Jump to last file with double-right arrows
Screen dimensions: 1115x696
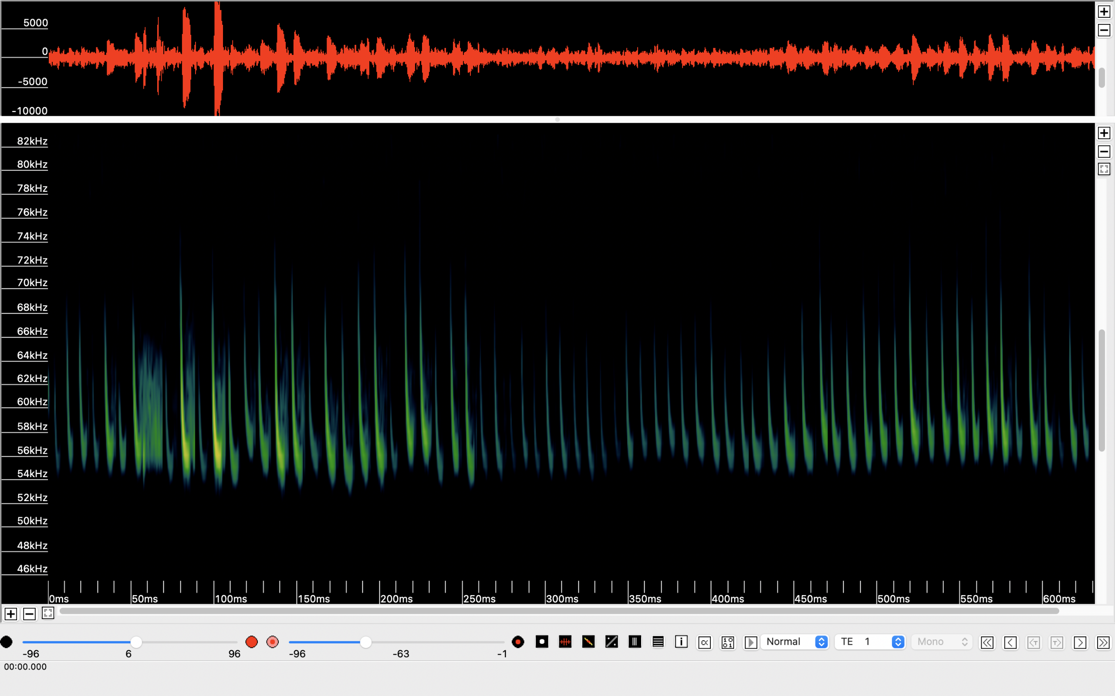coord(1103,642)
